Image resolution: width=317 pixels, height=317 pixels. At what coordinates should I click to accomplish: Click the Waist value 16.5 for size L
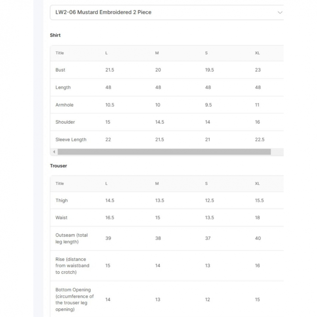click(110, 218)
